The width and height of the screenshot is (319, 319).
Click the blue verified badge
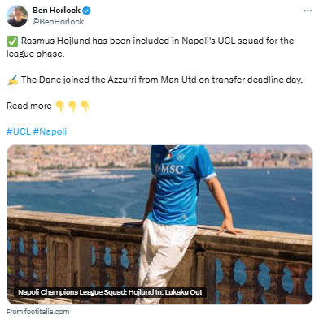86,11
